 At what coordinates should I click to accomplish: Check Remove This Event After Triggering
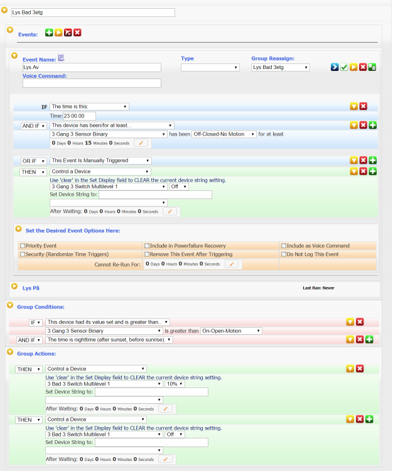pyautogui.click(x=146, y=254)
